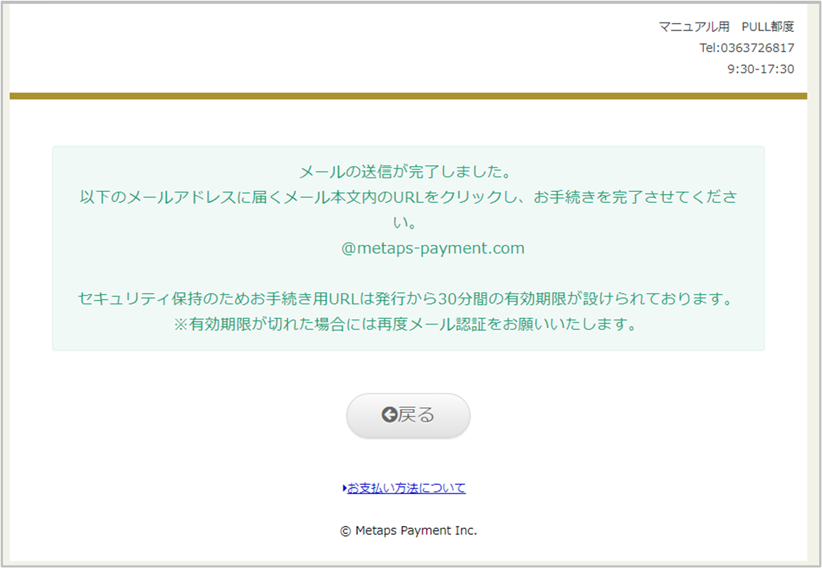Screen dimensions: 822x568
Task: Click the @metaps-payment.com email address text
Action: pos(432,248)
